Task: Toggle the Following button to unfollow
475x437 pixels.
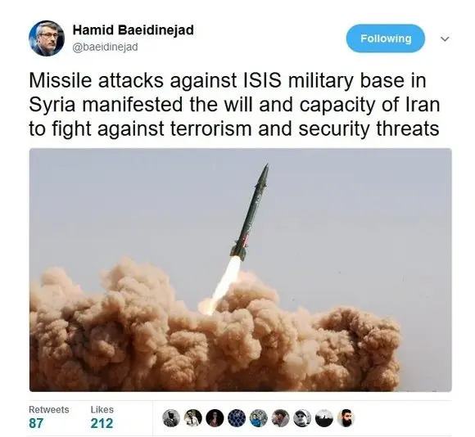Action: click(x=386, y=38)
